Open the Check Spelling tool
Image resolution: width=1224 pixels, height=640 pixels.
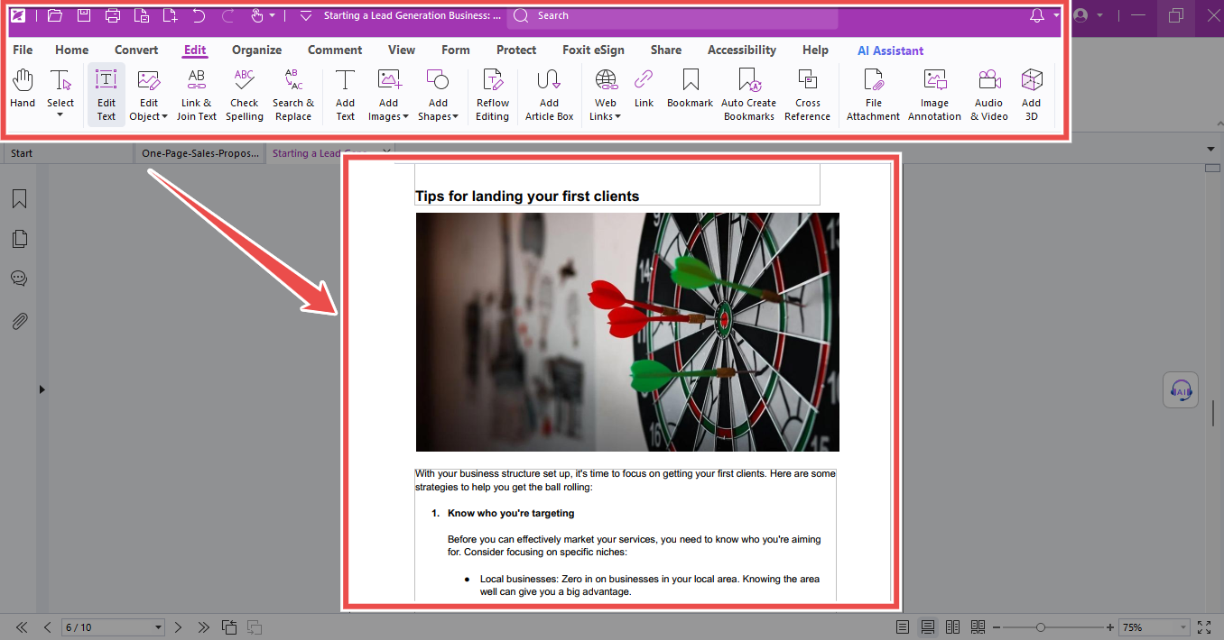point(244,94)
